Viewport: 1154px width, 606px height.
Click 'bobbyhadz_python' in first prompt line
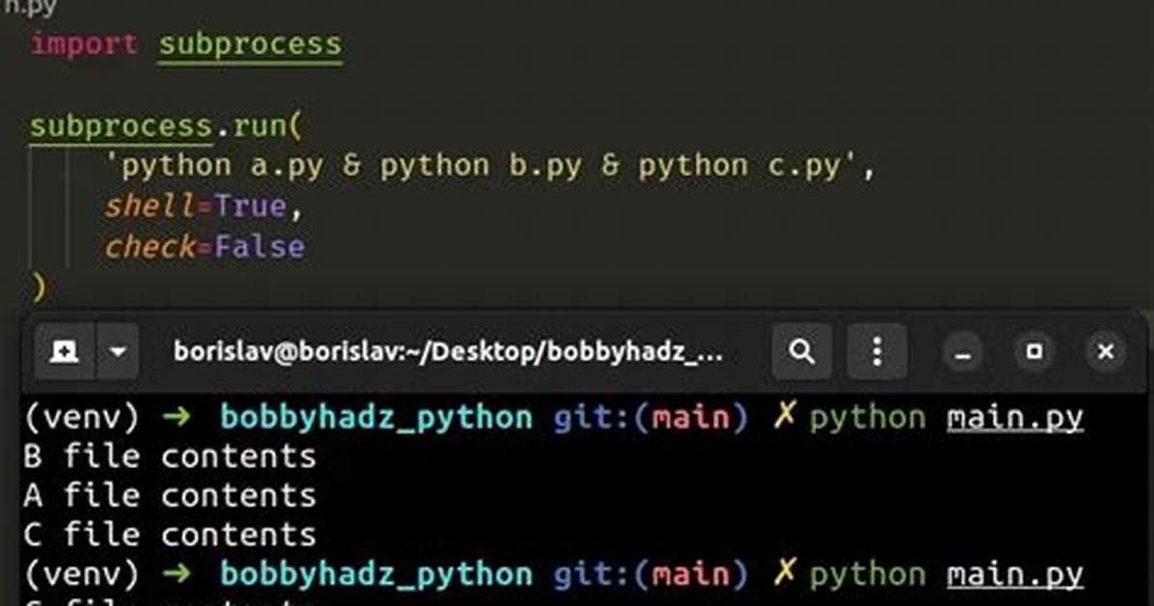pos(376,418)
